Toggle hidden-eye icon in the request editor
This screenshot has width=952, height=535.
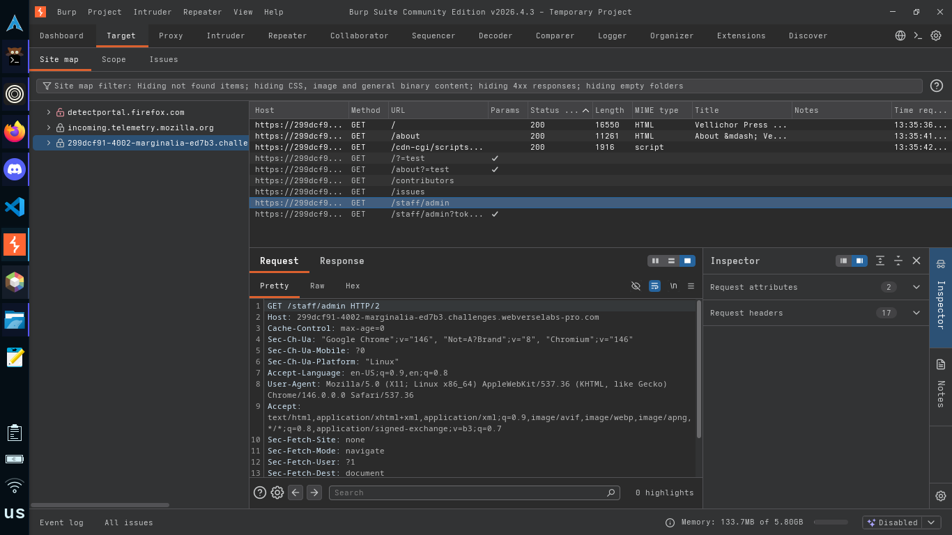point(636,286)
